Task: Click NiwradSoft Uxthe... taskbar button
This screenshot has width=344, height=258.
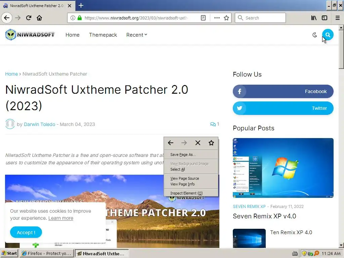Action: coord(102,253)
